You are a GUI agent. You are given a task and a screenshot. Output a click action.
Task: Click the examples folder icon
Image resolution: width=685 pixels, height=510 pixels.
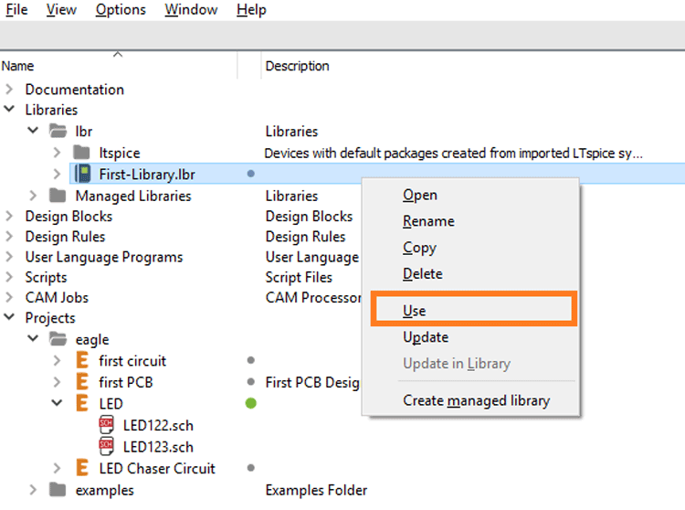tap(58, 490)
